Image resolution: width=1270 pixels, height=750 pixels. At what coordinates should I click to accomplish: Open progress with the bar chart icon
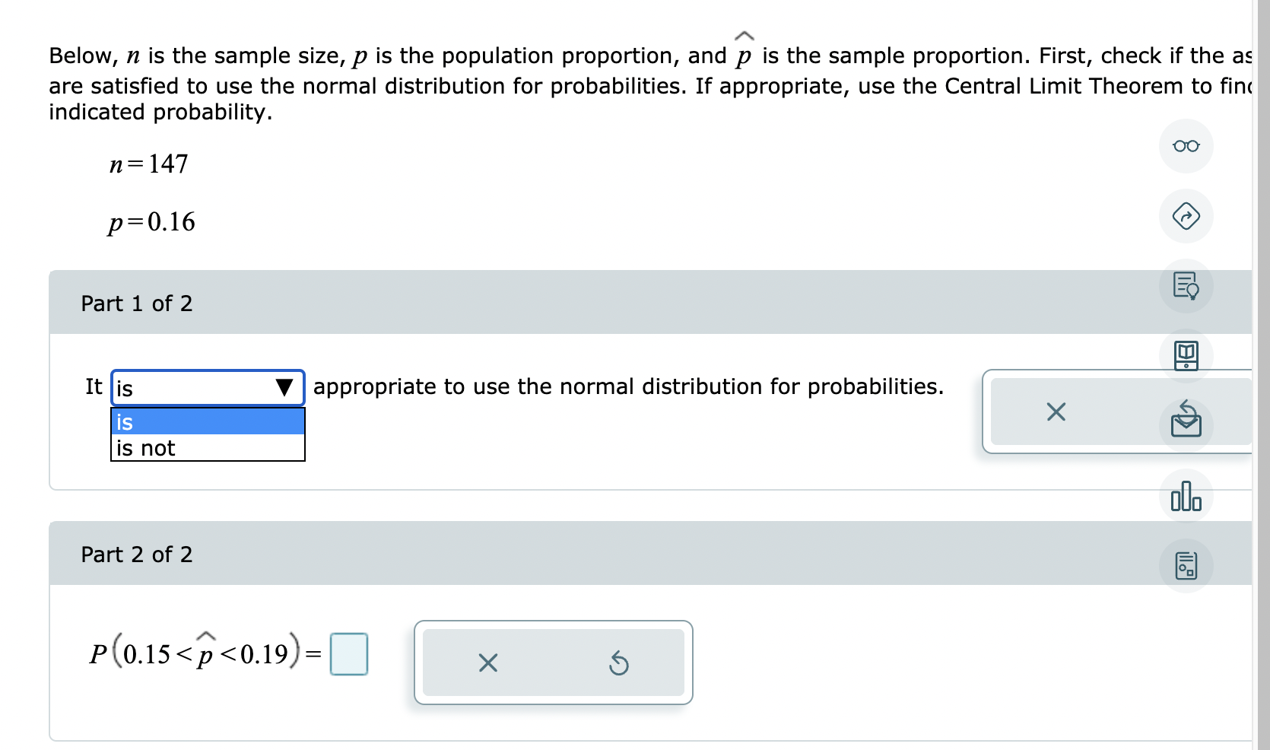pyautogui.click(x=1185, y=495)
